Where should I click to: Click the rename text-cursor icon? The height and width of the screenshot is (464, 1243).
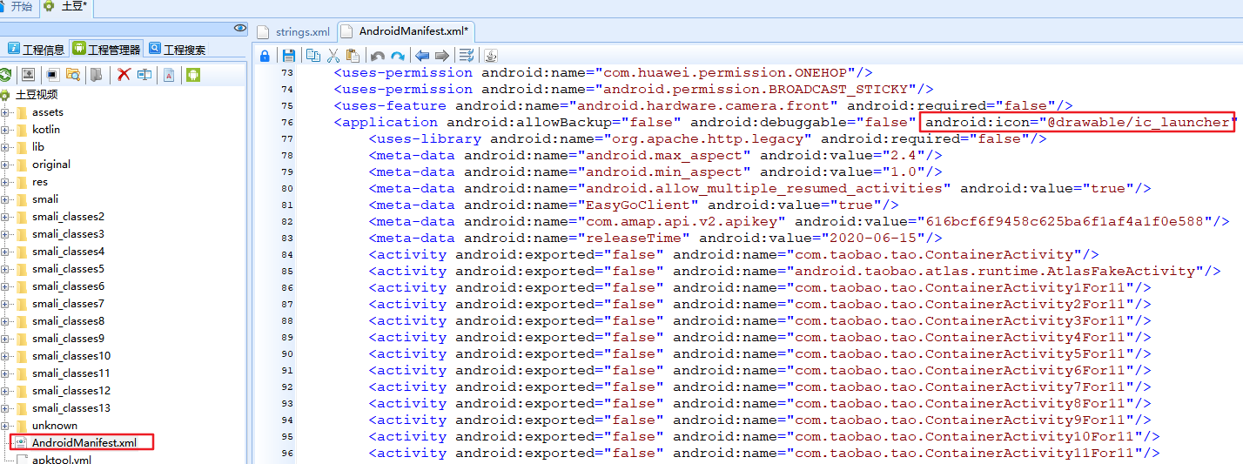(x=144, y=74)
